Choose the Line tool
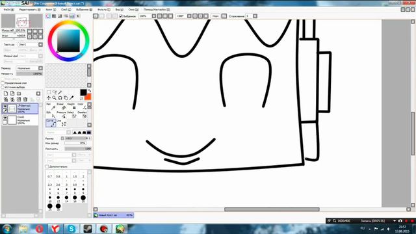The width and height of the screenshot is (416, 234). [x=62, y=123]
